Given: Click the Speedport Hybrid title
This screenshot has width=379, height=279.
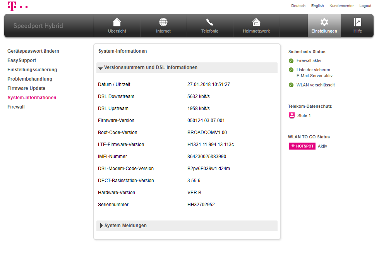Looking at the screenshot, I should [38, 26].
